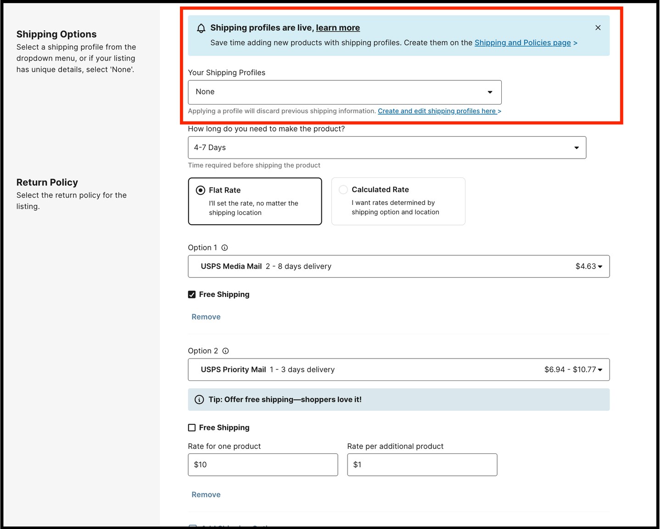
Task: Remove shipping Option 1
Action: tap(206, 316)
